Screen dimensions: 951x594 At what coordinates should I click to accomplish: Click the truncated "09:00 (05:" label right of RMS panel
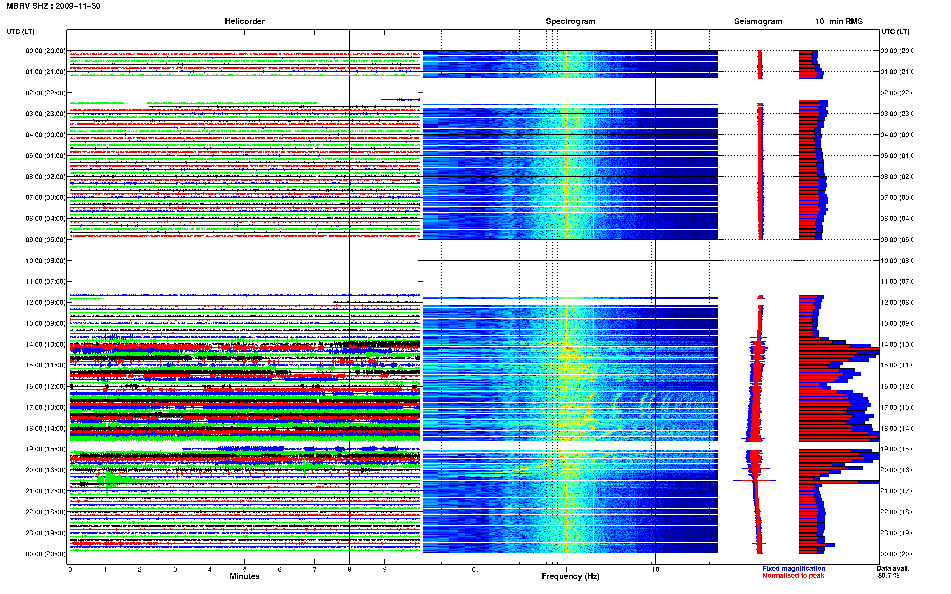pos(897,240)
